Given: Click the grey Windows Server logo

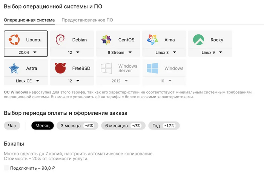Looking at the screenshot, I should point(106,68).
